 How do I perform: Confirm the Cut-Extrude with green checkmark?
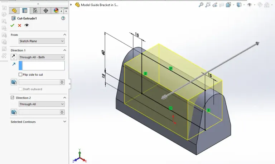tap(13, 25)
